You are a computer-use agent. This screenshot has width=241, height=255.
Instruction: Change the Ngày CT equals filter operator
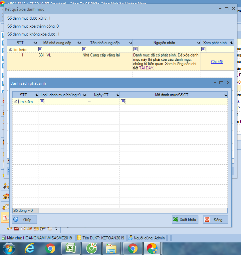coord(89,101)
